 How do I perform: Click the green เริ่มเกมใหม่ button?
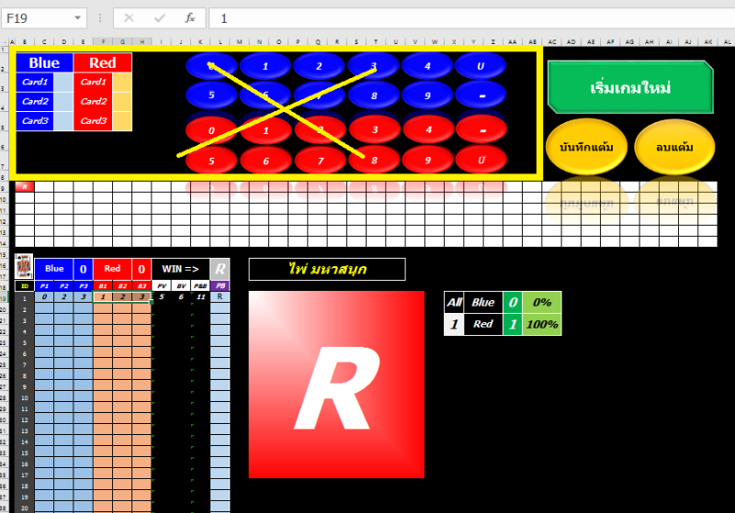[629, 88]
